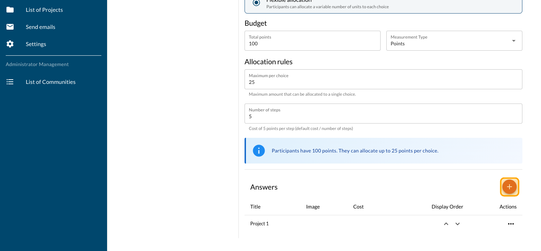541x251 pixels.
Task: Go to the Send emails page
Action: pyautogui.click(x=40, y=27)
